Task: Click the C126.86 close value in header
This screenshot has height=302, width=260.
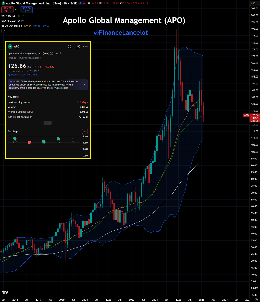Action: pyautogui.click(x=125, y=3)
